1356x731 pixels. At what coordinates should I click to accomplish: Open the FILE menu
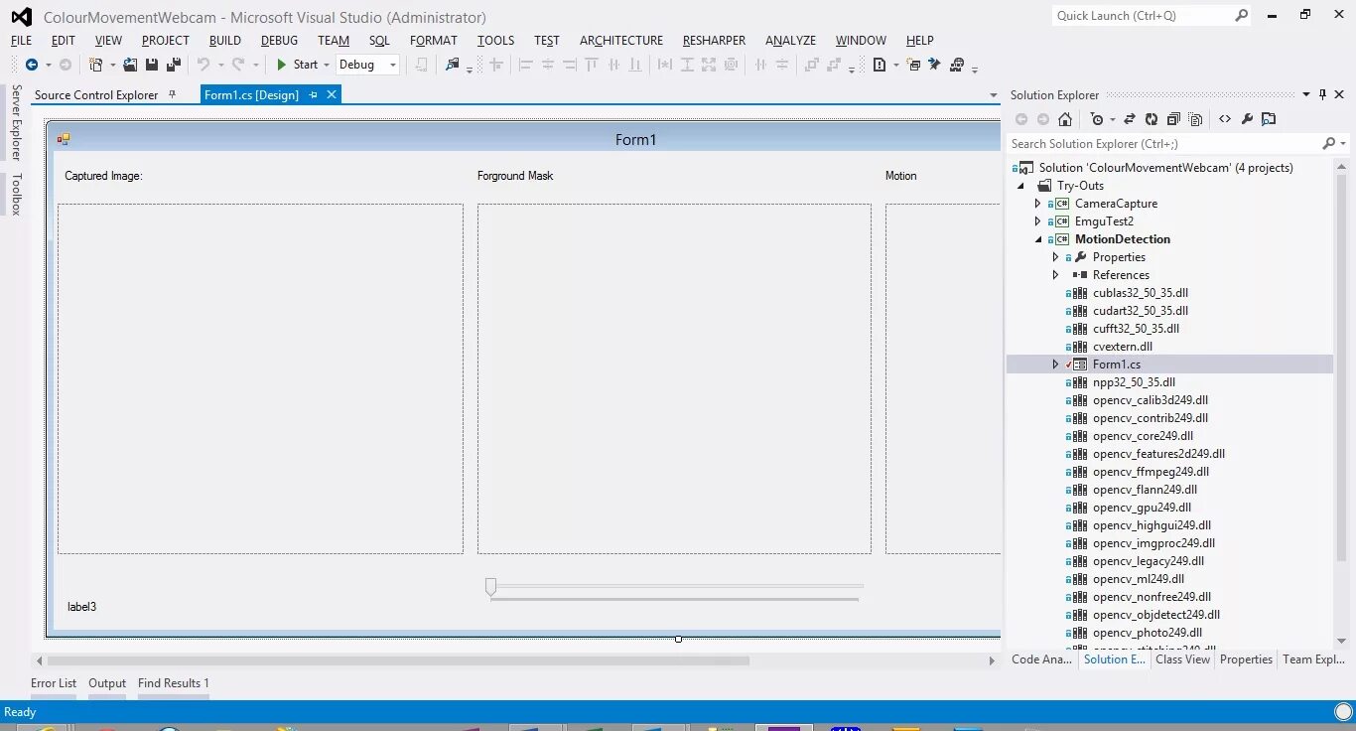[22, 41]
